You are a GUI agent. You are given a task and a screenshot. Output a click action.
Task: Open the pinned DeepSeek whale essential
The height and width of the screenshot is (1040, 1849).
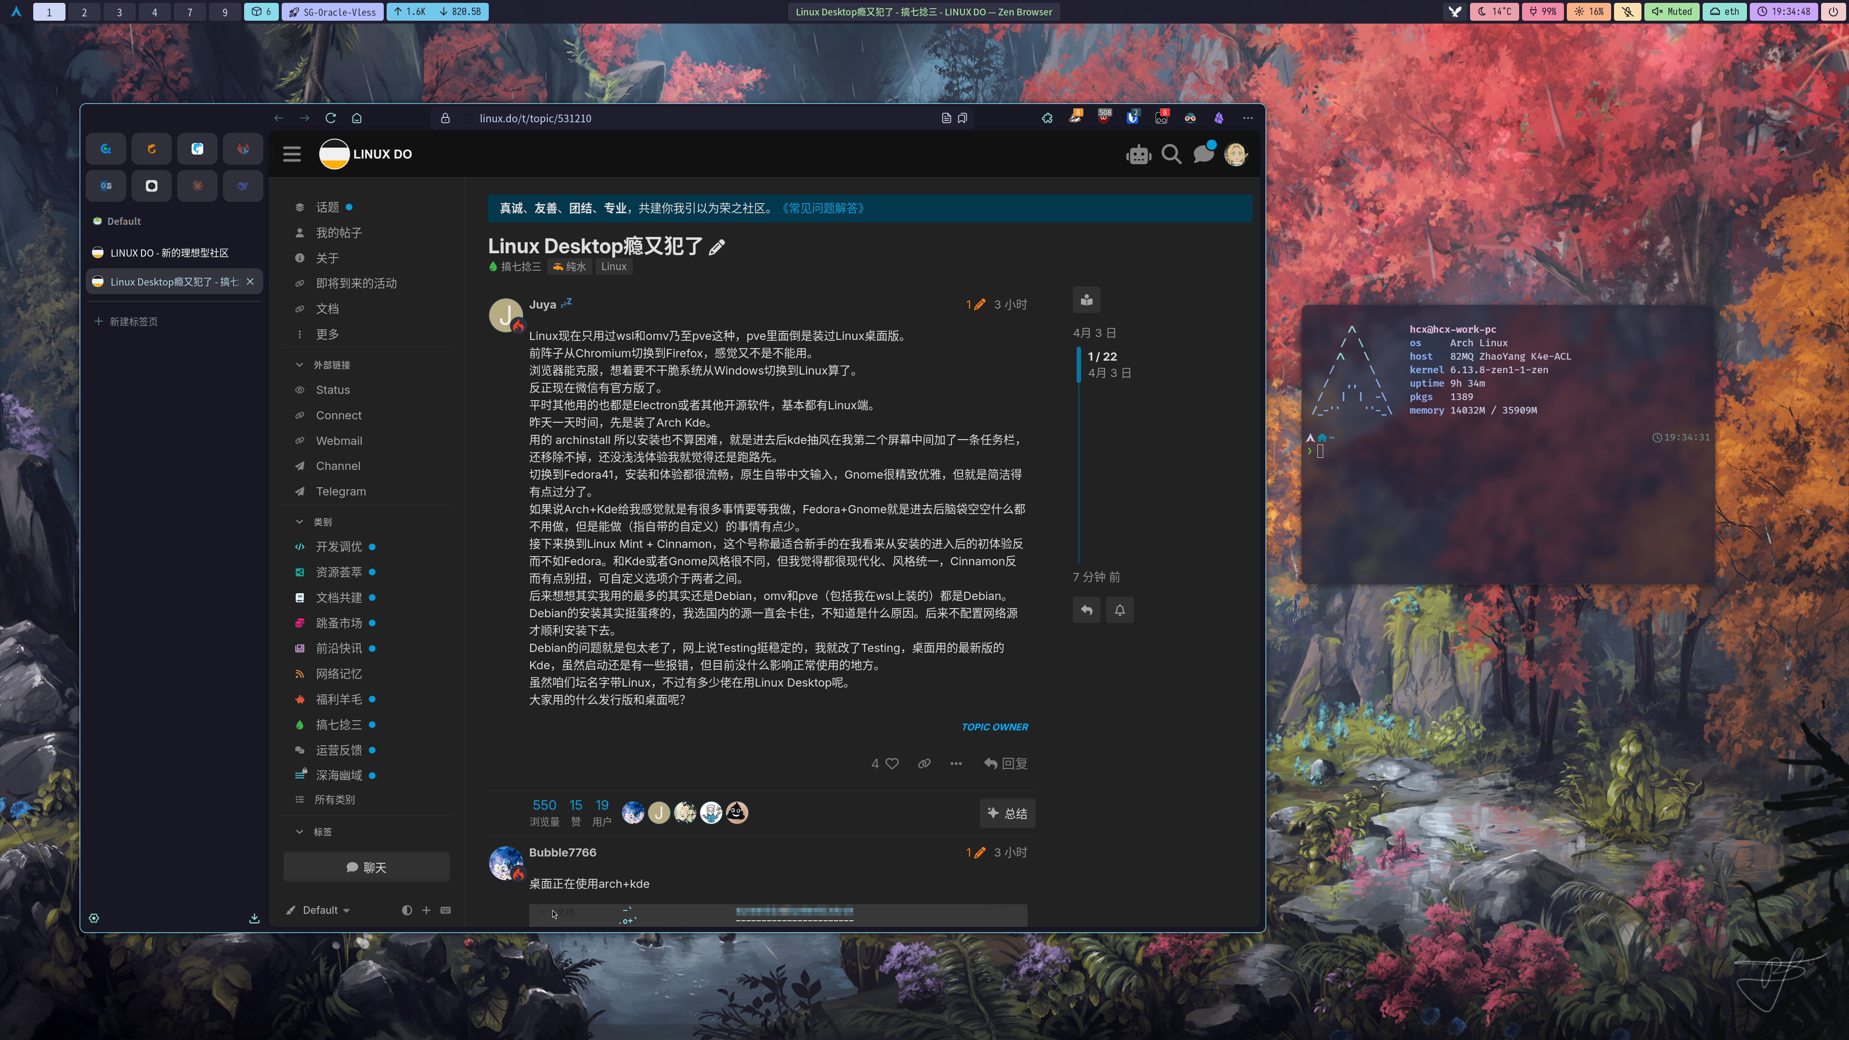click(243, 186)
